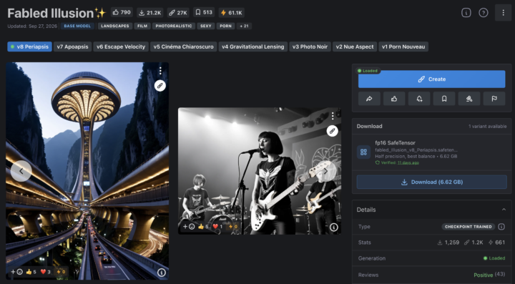Switch to v1 Porn Nouveau version tab
515x284 pixels.
coord(403,46)
